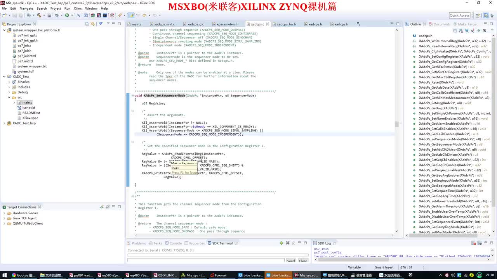The image size is (497, 279).
Task: Select lscript.ld in Project Explorer
Action: [x=28, y=108]
